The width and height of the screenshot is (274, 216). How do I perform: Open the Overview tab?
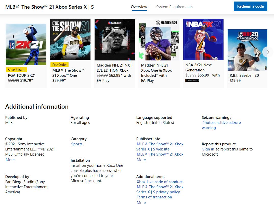[x=139, y=7]
